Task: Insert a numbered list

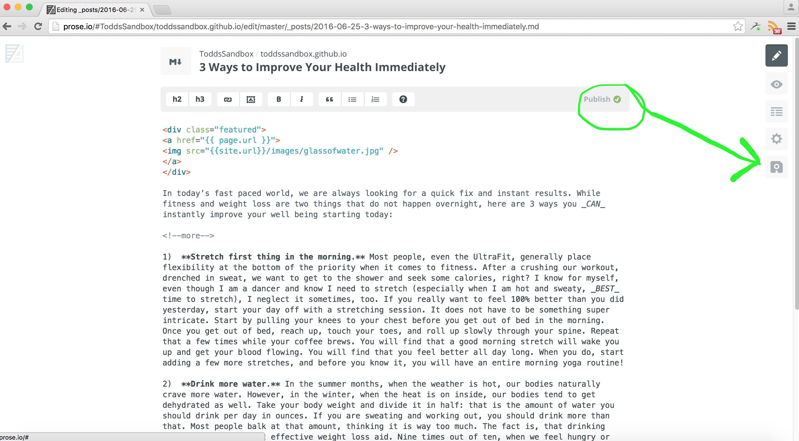Action: coord(375,99)
